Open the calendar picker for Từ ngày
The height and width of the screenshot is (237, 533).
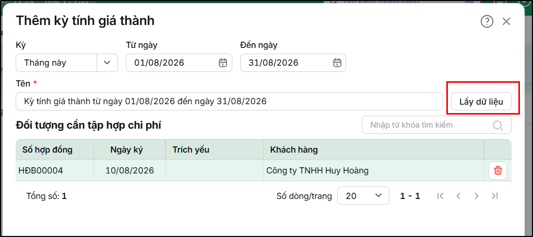pos(223,63)
